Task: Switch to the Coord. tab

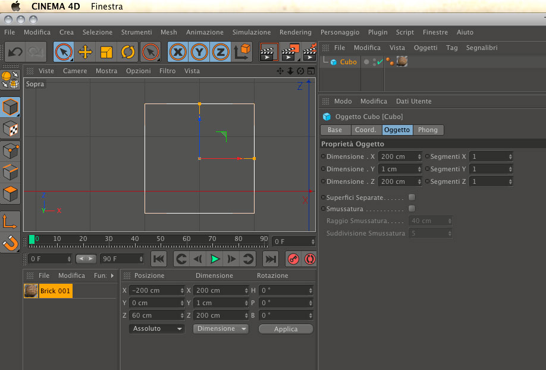Action: pos(366,130)
